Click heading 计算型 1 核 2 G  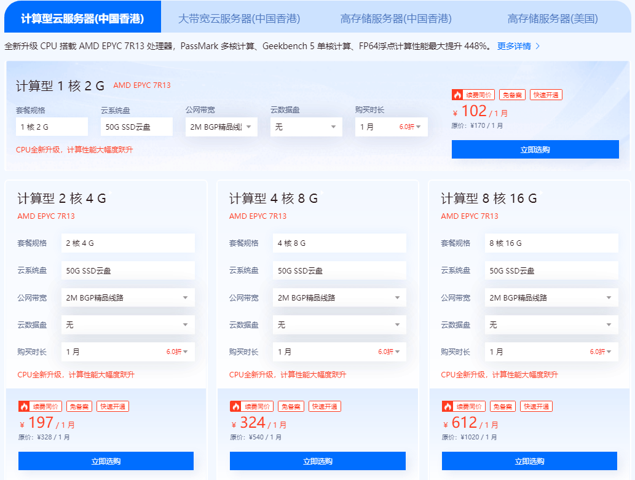pyautogui.click(x=60, y=86)
